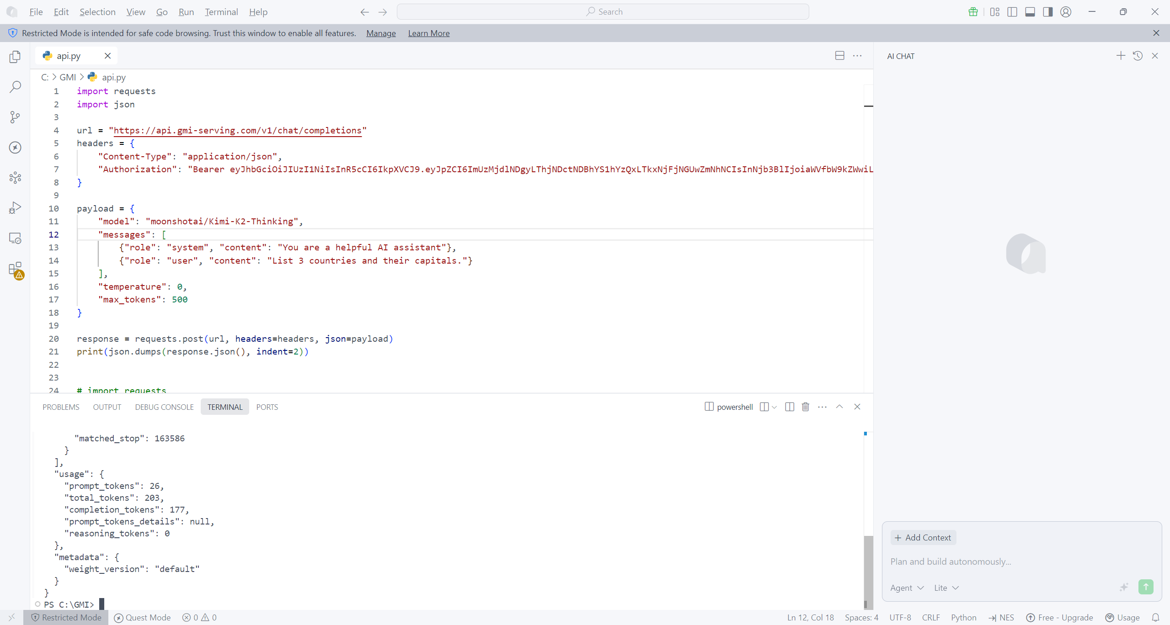Expand the launch profile dropdown next to powershell
1170x625 pixels.
(x=774, y=407)
